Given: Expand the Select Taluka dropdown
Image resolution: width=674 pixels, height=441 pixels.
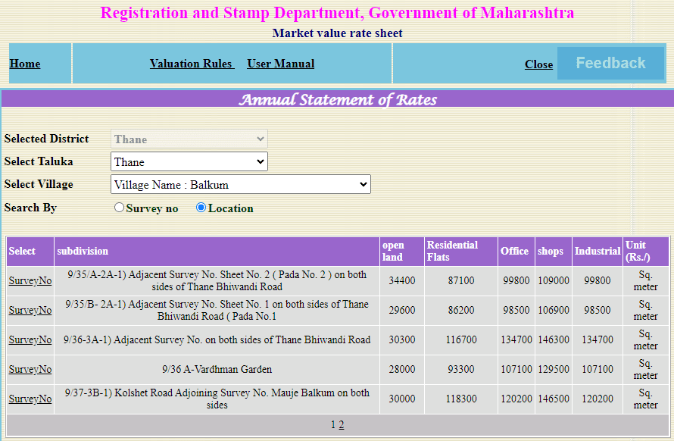Looking at the screenshot, I should tap(189, 161).
